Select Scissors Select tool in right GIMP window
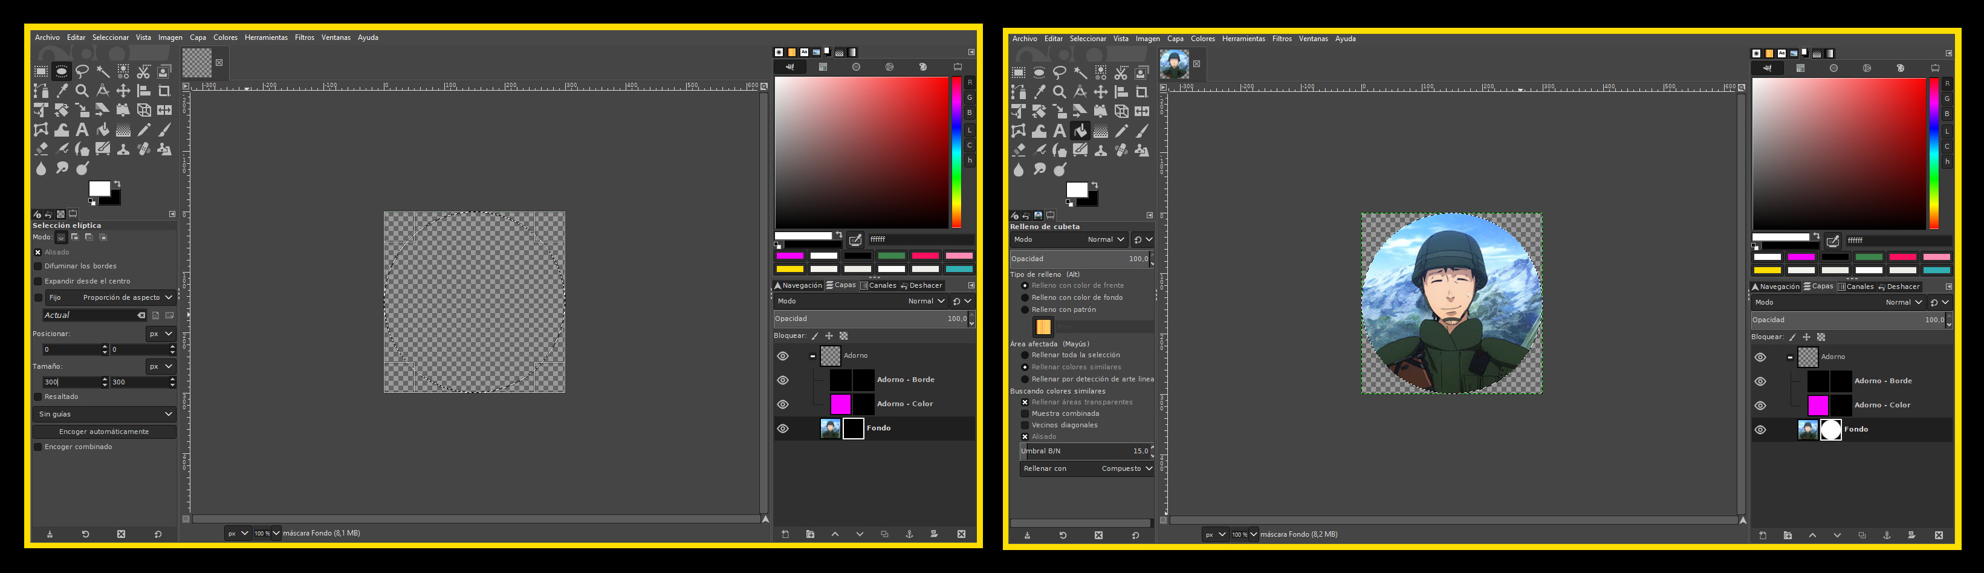Viewport: 1984px width, 573px height. tap(1121, 73)
